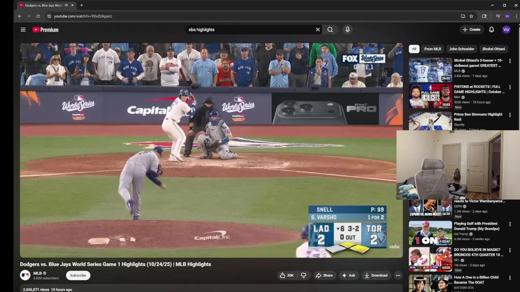
Task: Close the Dodgers vs. Blue Jays tab
Action: click(x=72, y=5)
